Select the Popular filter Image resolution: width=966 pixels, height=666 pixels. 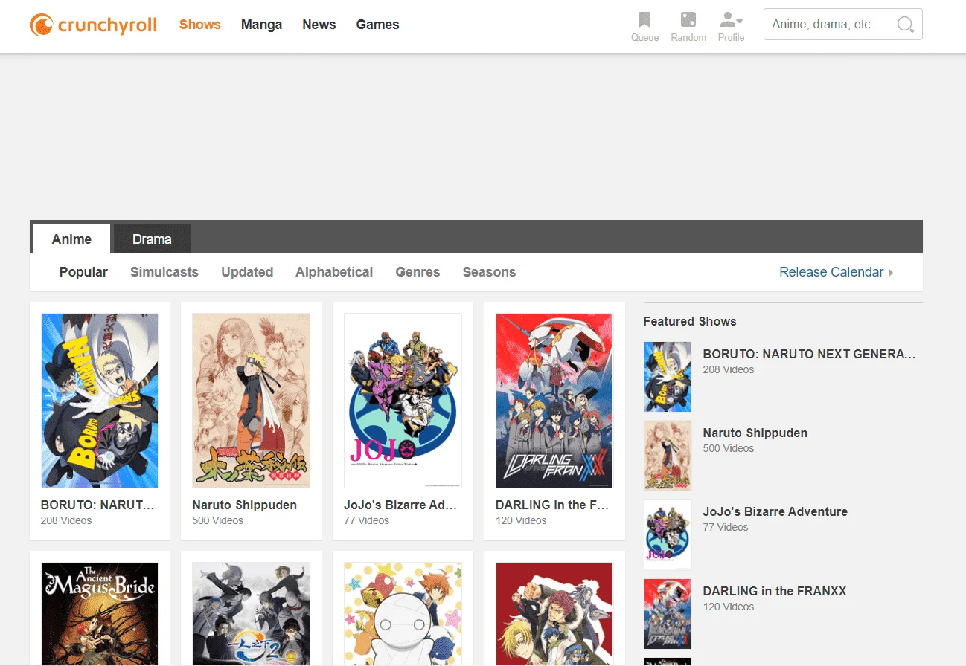tap(83, 272)
